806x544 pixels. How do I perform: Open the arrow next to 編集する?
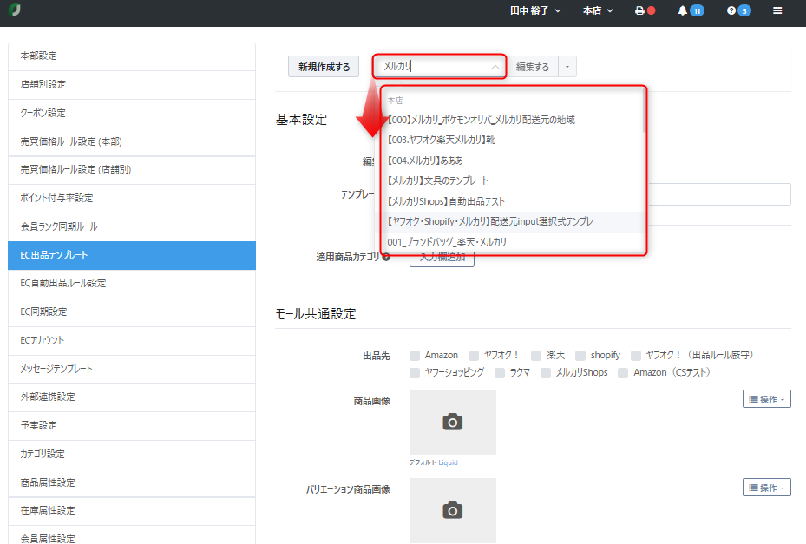click(x=567, y=67)
